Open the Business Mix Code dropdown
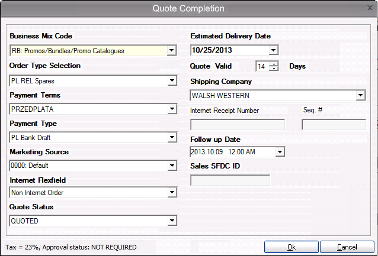378x256 pixels. 171,50
